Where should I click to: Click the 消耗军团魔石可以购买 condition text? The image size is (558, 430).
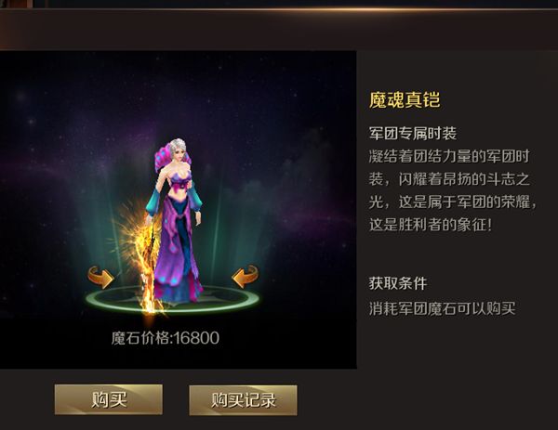442,308
